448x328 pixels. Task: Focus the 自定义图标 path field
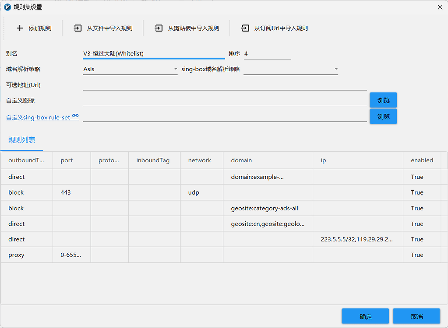pos(225,101)
